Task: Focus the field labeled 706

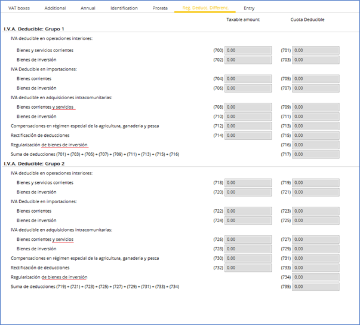Action: click(248, 88)
